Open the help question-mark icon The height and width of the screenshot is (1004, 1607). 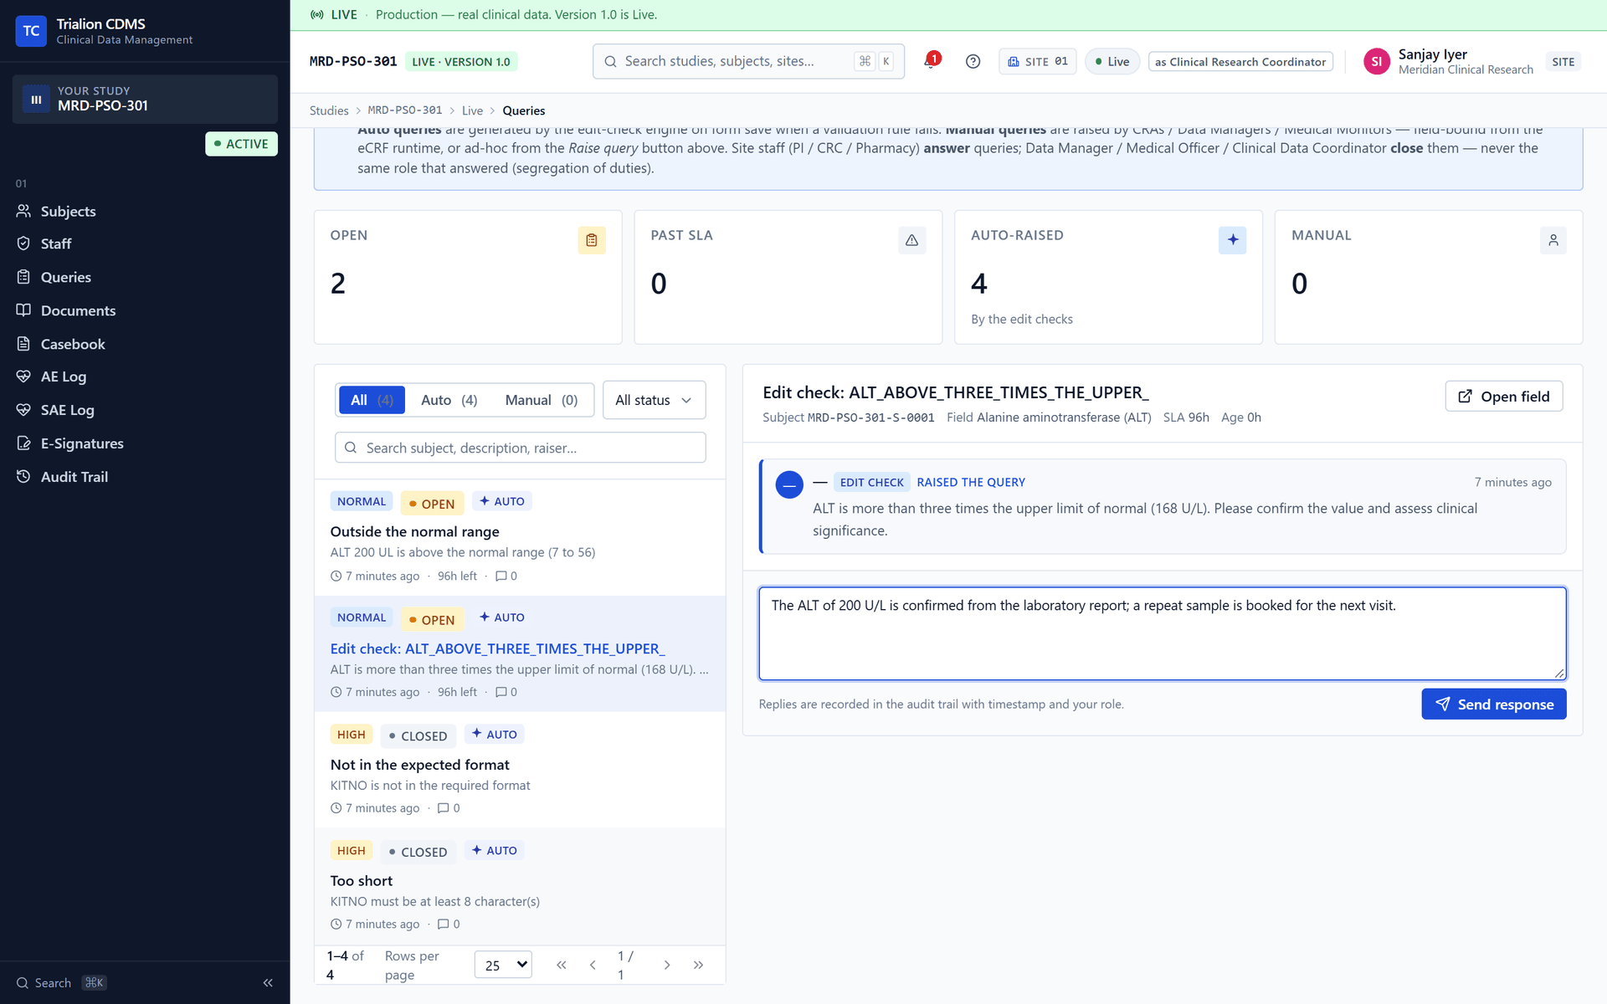click(973, 61)
